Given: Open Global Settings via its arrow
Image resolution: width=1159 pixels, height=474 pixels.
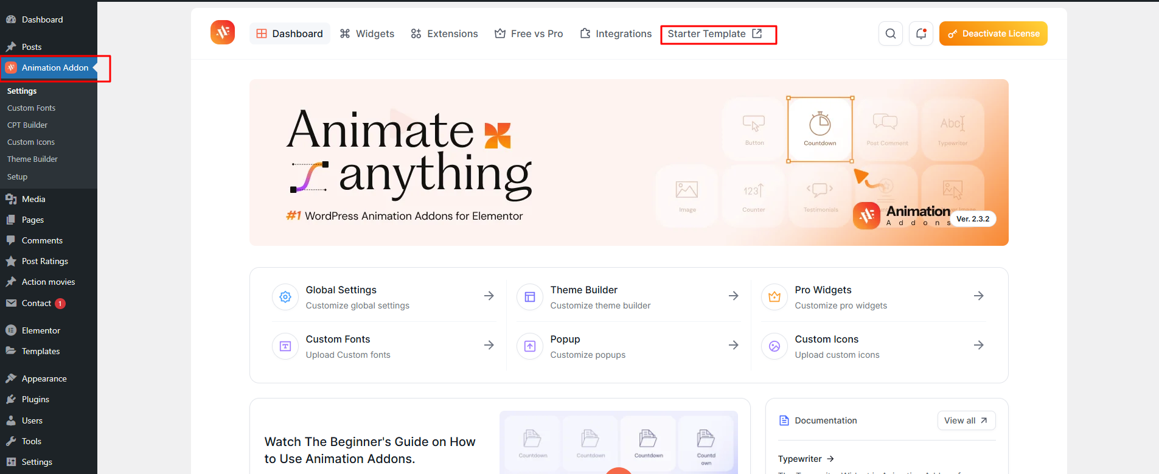Looking at the screenshot, I should tap(489, 296).
